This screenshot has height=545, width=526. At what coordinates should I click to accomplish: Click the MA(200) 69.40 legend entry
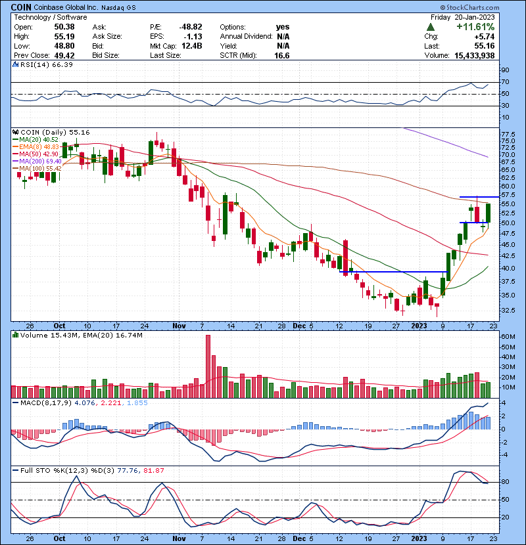37,162
